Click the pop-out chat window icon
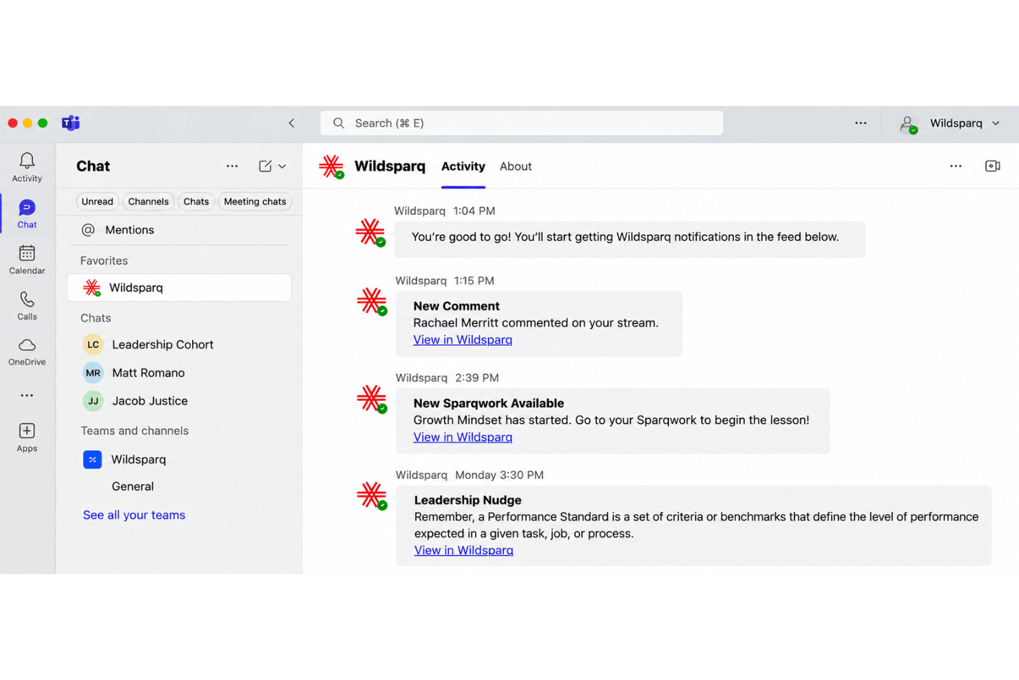Image resolution: width=1019 pixels, height=680 pixels. [993, 166]
